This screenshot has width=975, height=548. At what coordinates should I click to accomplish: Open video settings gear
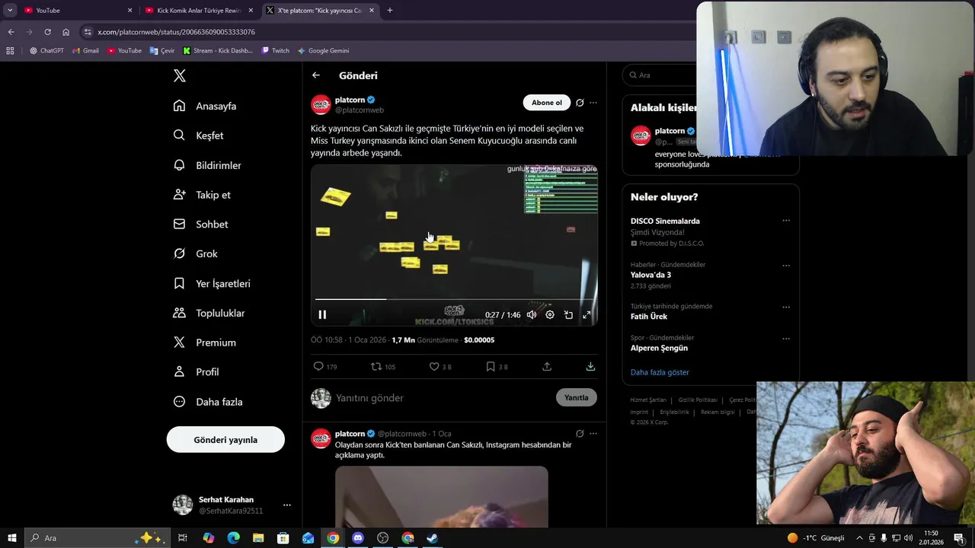[550, 314]
